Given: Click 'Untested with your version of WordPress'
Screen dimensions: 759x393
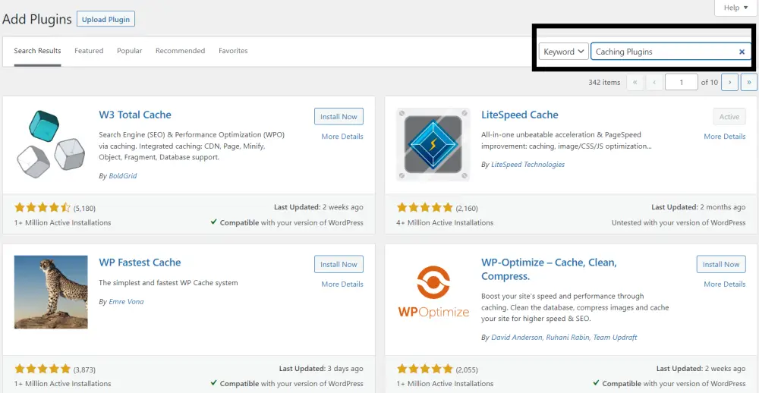Looking at the screenshot, I should point(678,222).
